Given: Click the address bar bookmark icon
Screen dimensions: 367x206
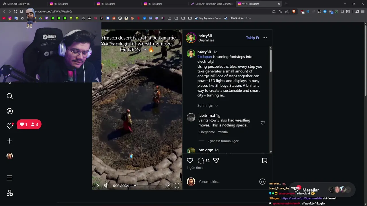Looking at the screenshot, I should (x=21, y=11).
